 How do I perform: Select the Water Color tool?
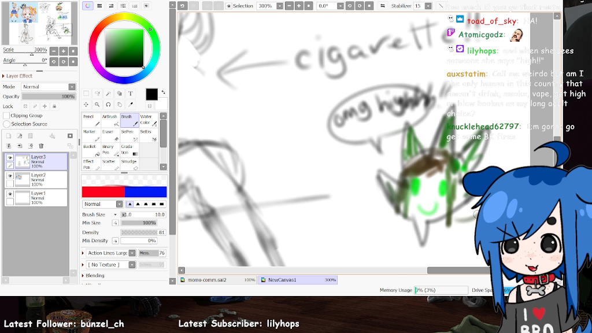(149, 120)
